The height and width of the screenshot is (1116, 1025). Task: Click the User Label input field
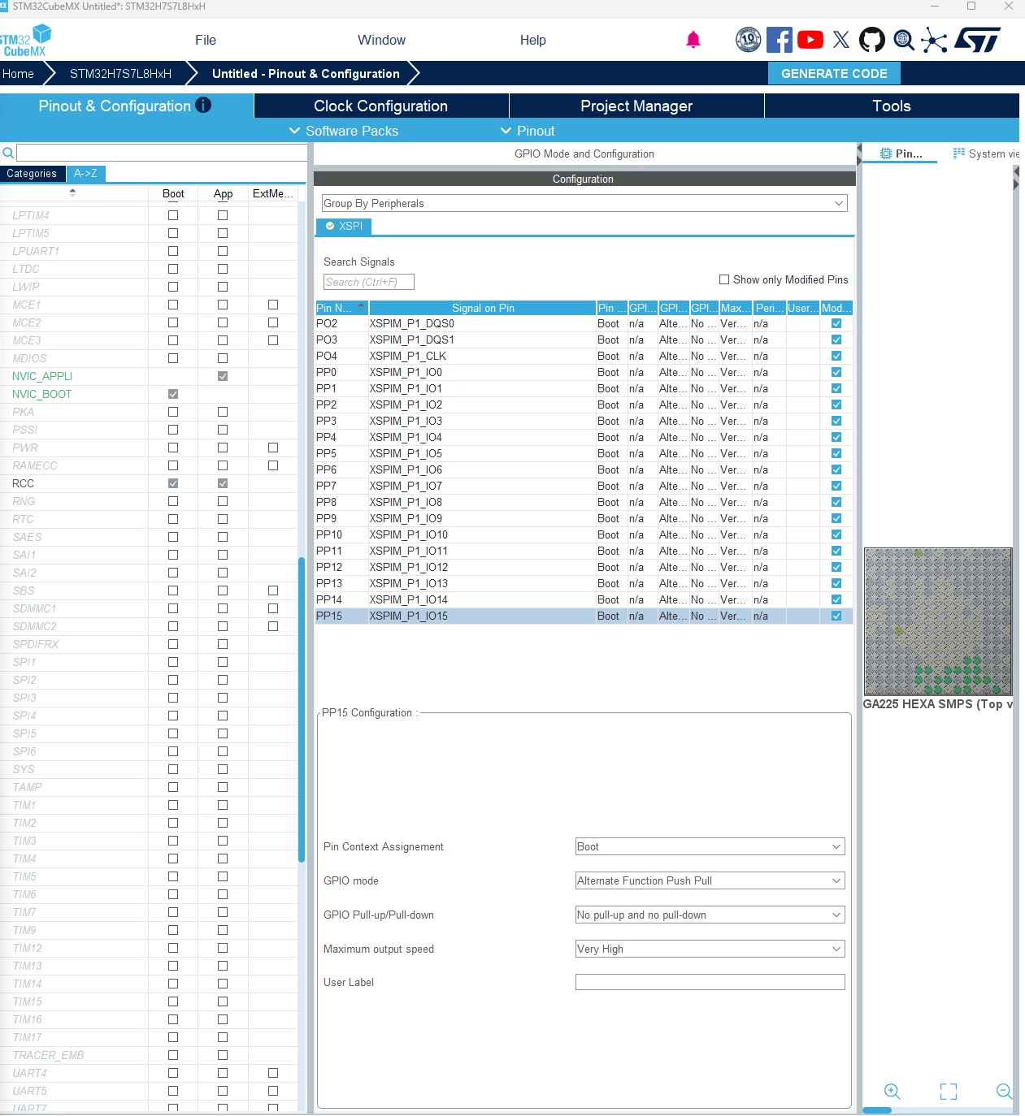[710, 982]
